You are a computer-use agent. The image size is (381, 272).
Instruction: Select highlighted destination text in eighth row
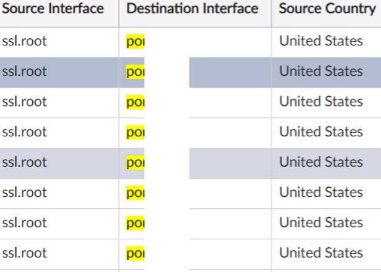(135, 254)
